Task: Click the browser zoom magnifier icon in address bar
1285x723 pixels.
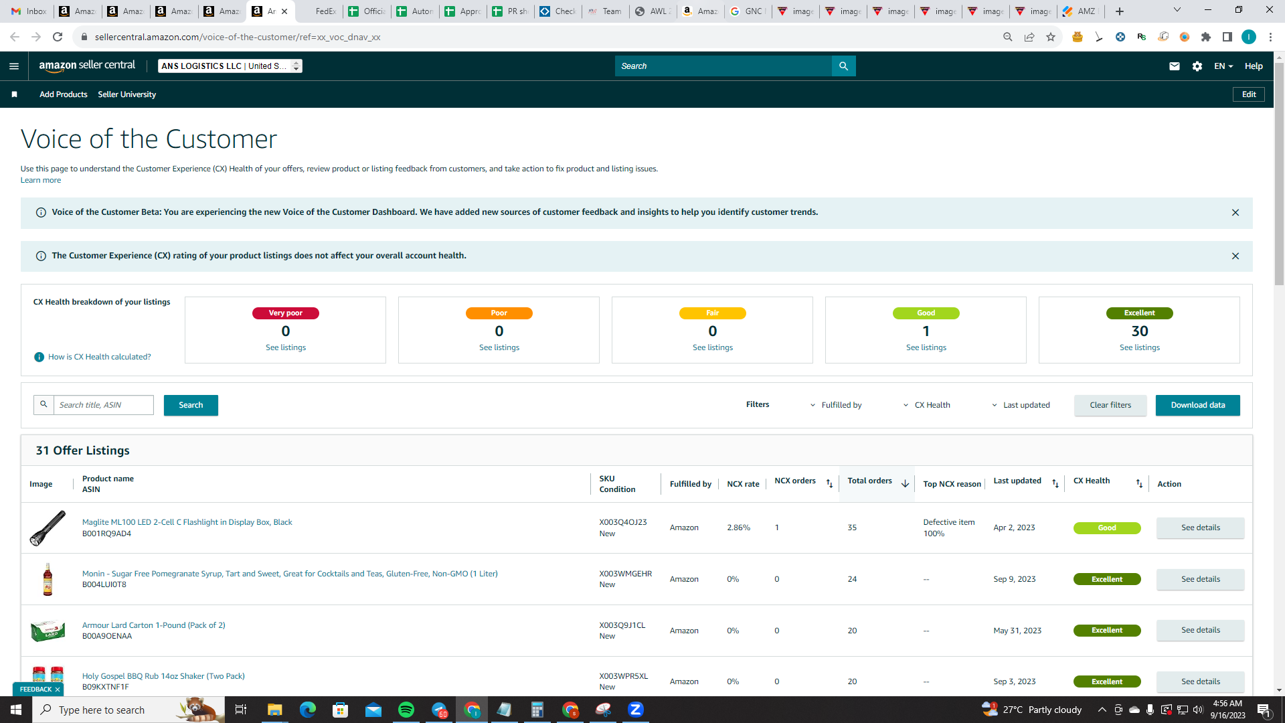Action: (x=1008, y=37)
